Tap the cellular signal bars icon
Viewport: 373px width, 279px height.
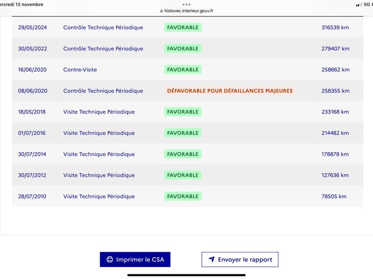click(x=359, y=5)
